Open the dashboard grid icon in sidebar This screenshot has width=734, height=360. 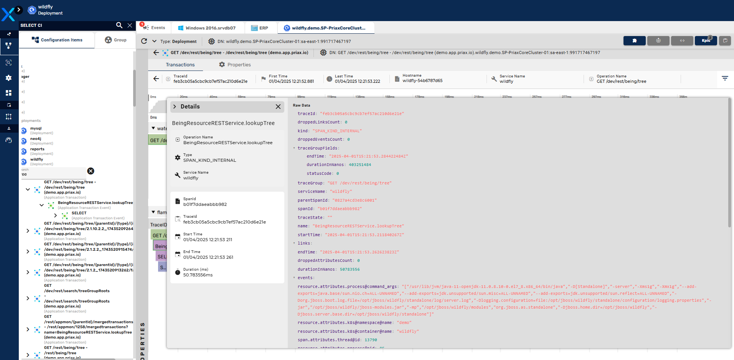click(8, 93)
